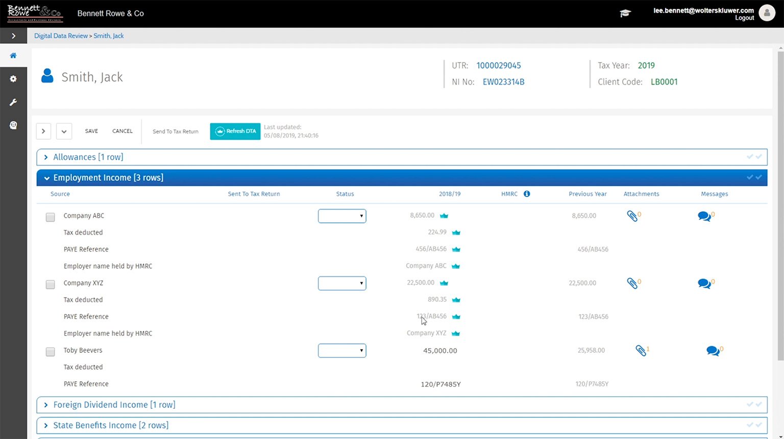Viewport: 784px width, 439px height.
Task: Expand Foreign Dividend Income [1 row] section
Action: [402, 405]
